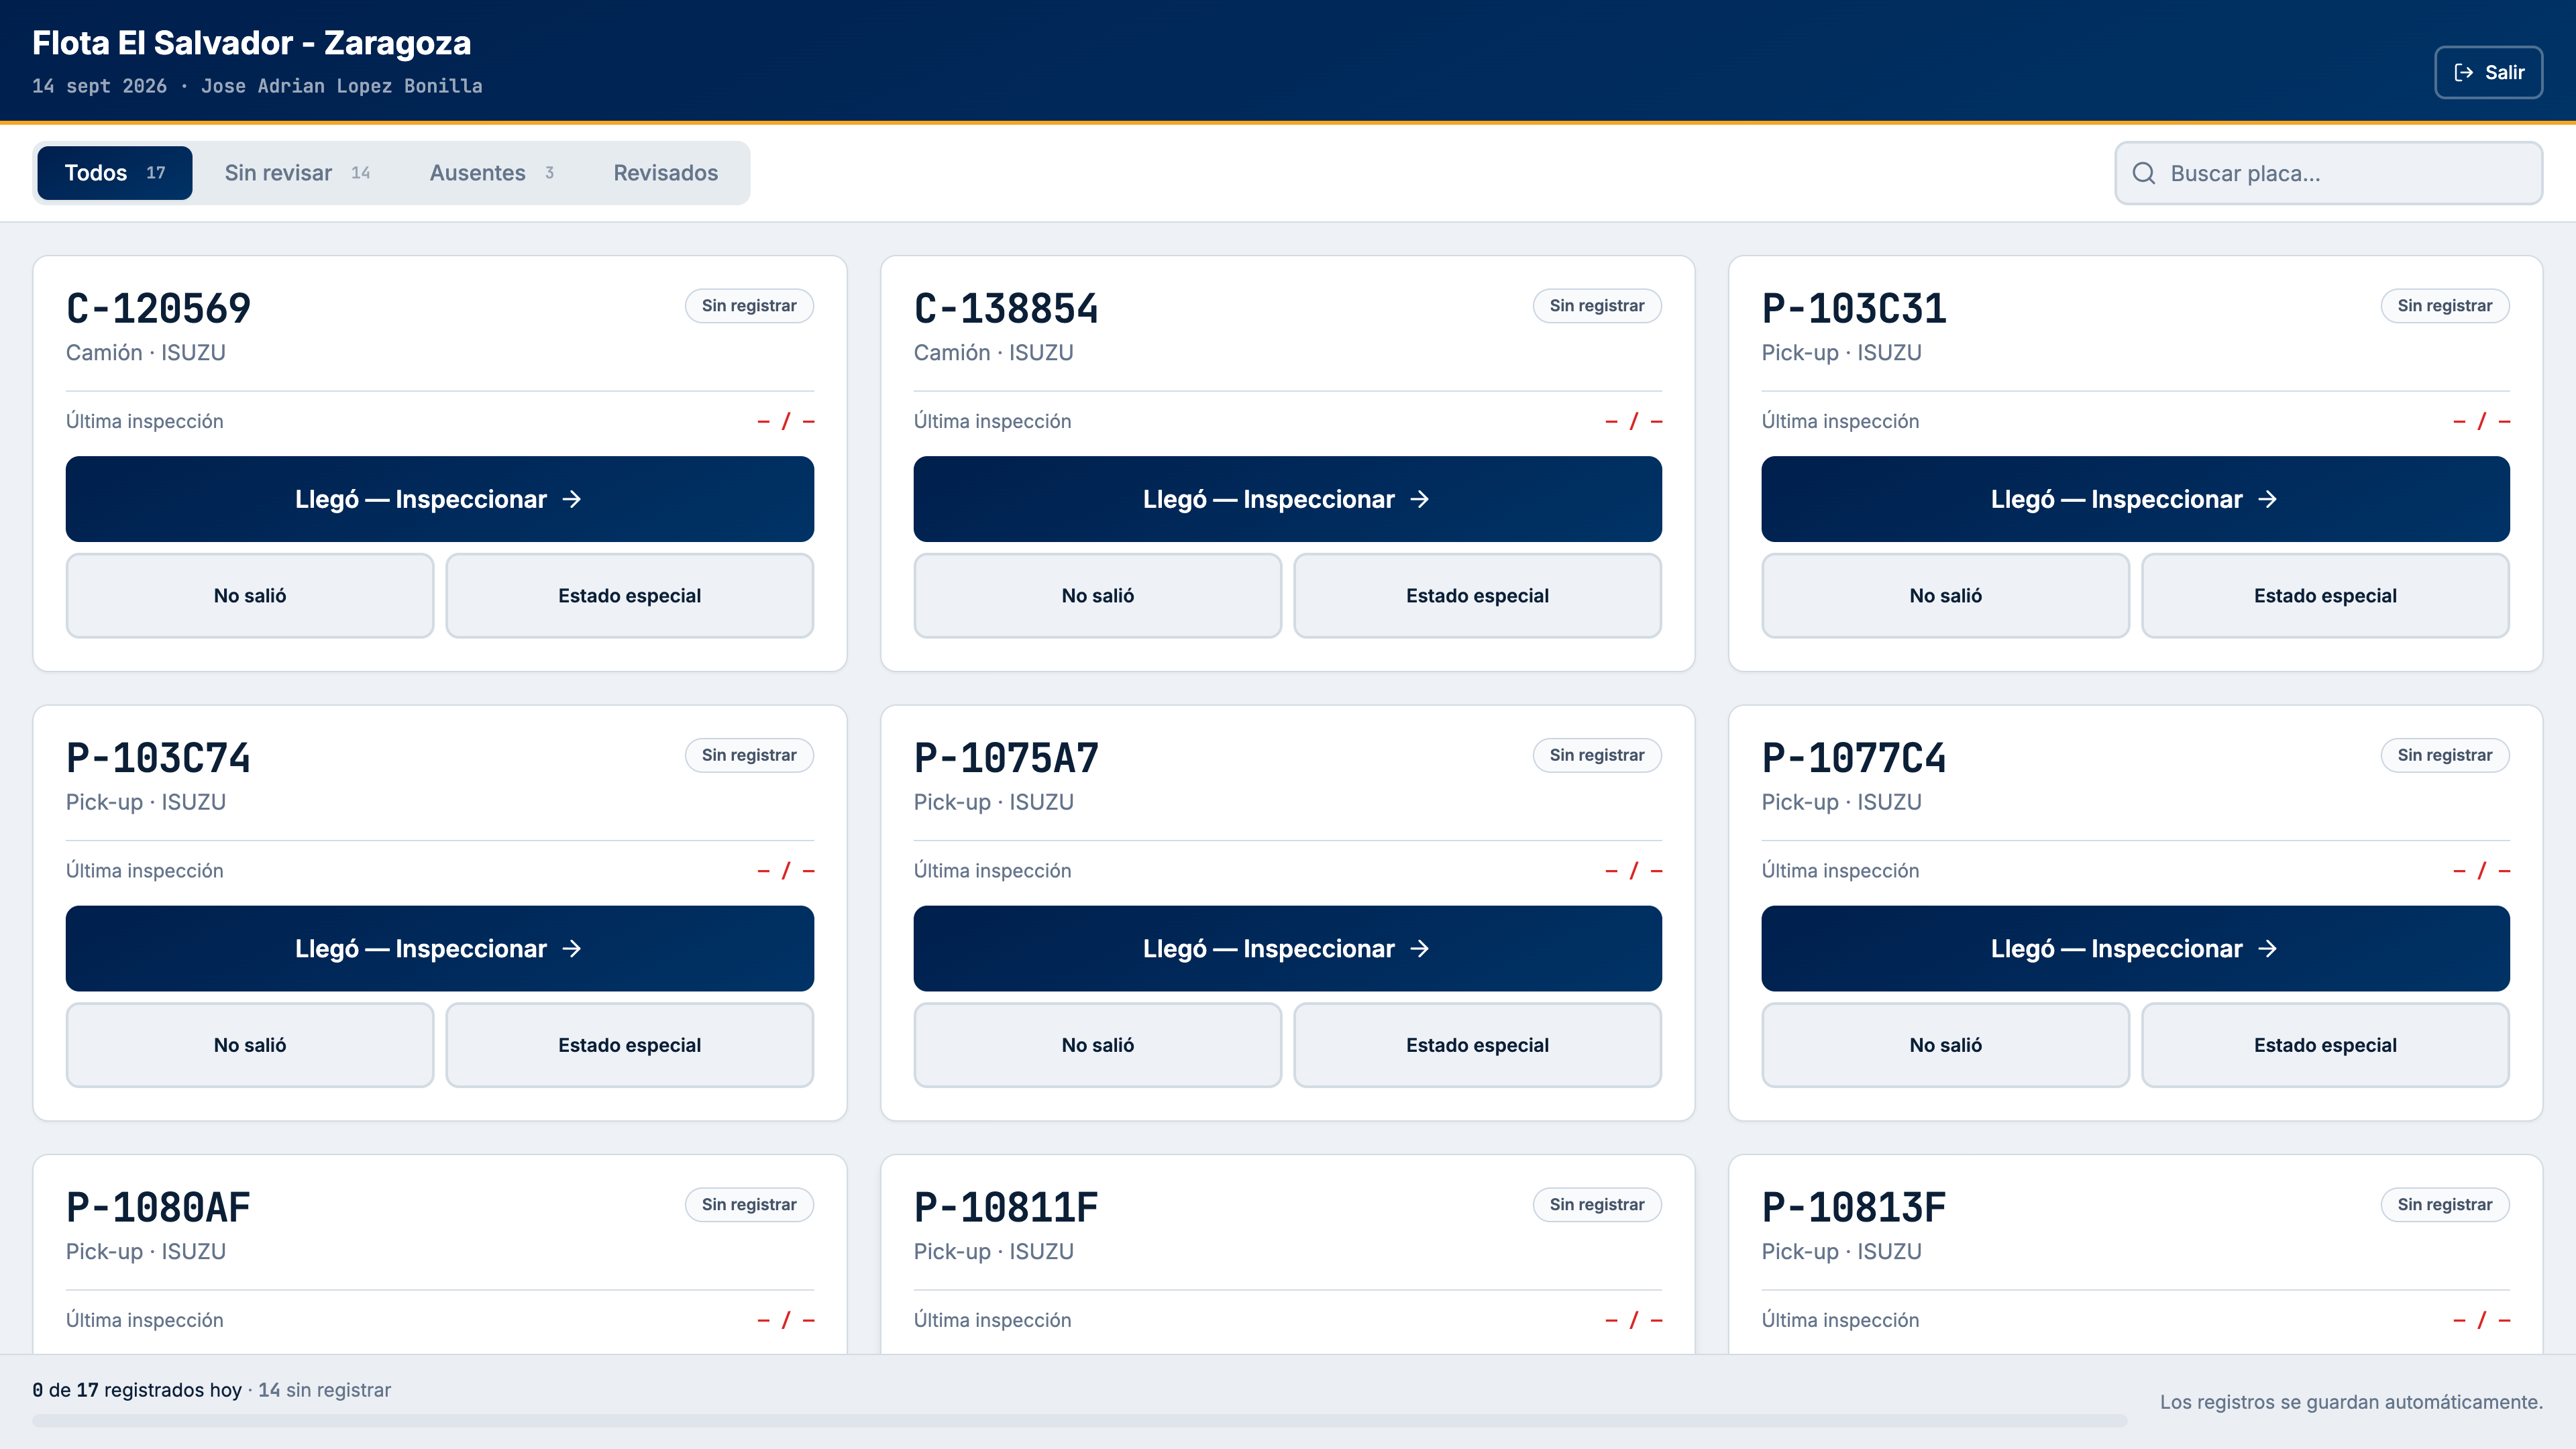Mark C-138854 as No salió

click(x=1098, y=595)
